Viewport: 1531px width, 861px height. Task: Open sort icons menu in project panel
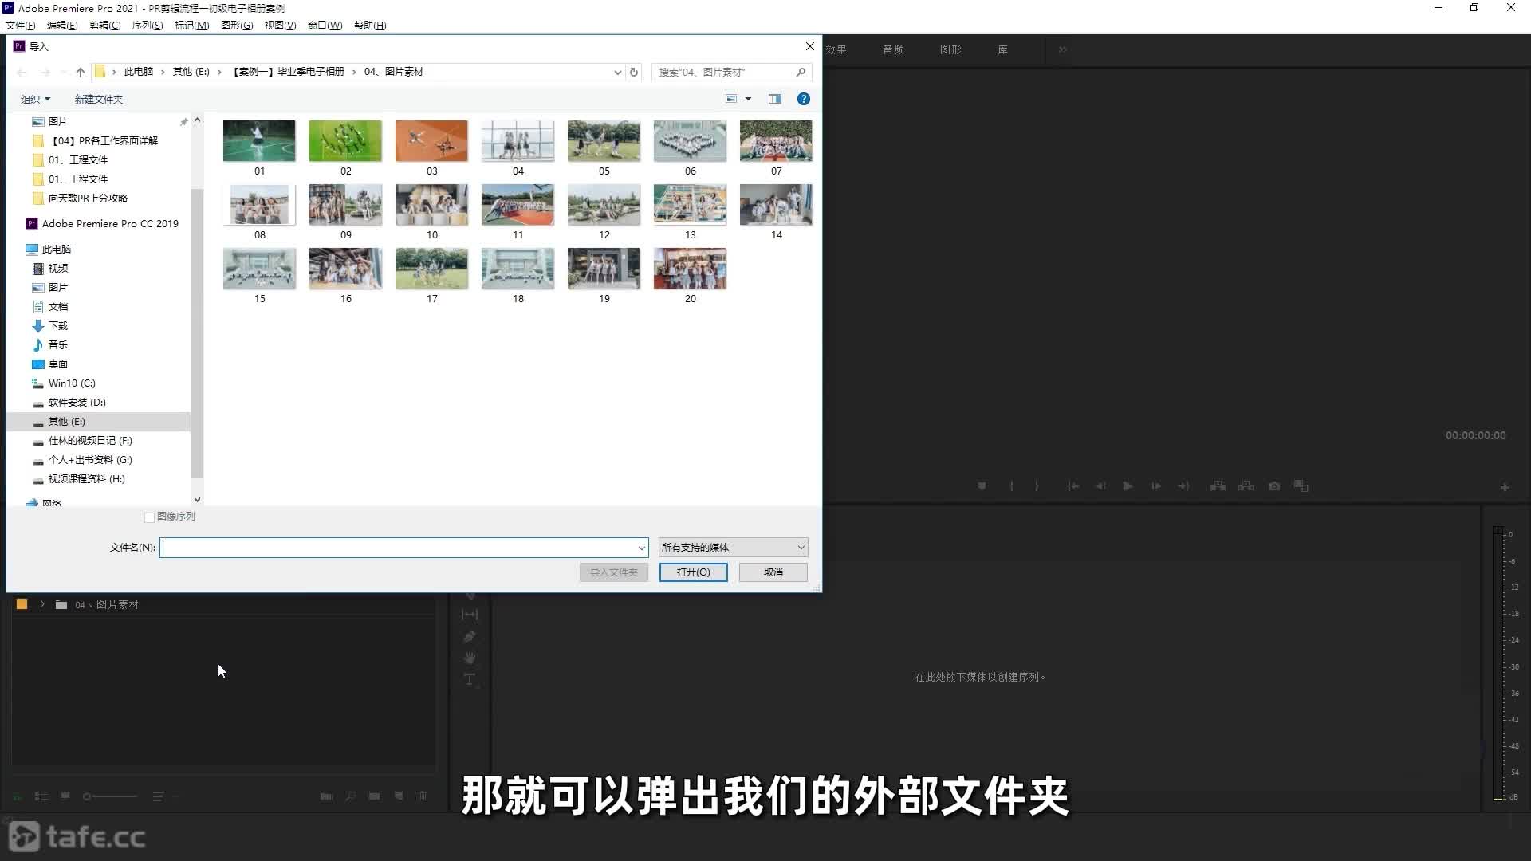coord(158,796)
